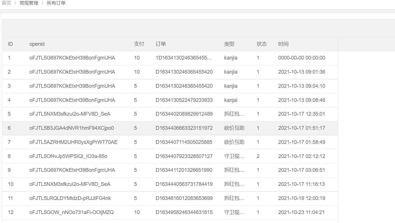Viewport: 395px width, 223px height.
Task: Click openid oFJTL5AZRHM2UHR0ysXgPrWT70AE
Action: (x=73, y=142)
